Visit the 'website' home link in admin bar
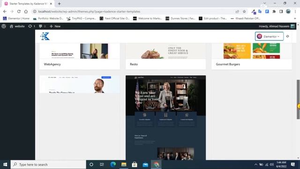300x169 pixels. coord(17,26)
